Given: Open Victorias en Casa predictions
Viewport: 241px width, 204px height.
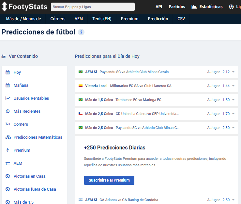Looking at the screenshot, I should (x=29, y=176).
